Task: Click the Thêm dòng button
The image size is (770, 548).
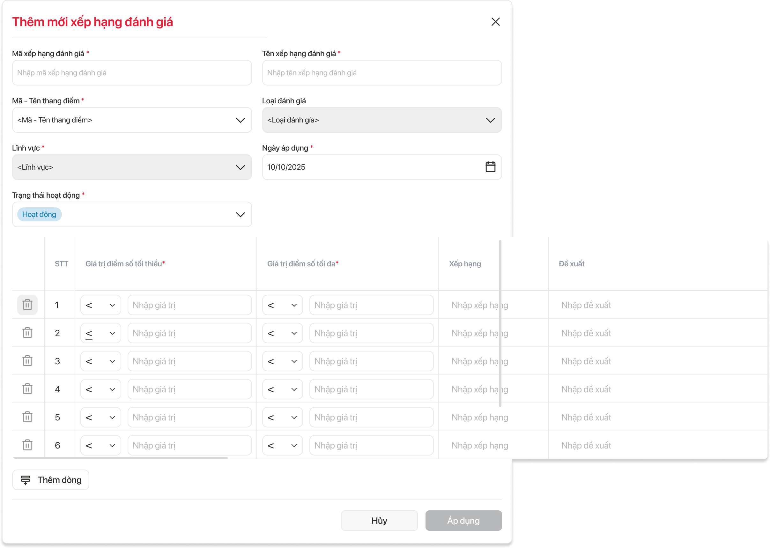Action: click(51, 479)
